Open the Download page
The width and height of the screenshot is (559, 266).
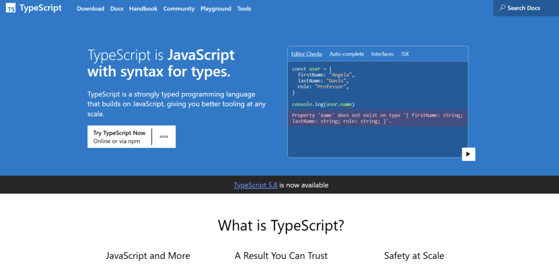tap(91, 9)
